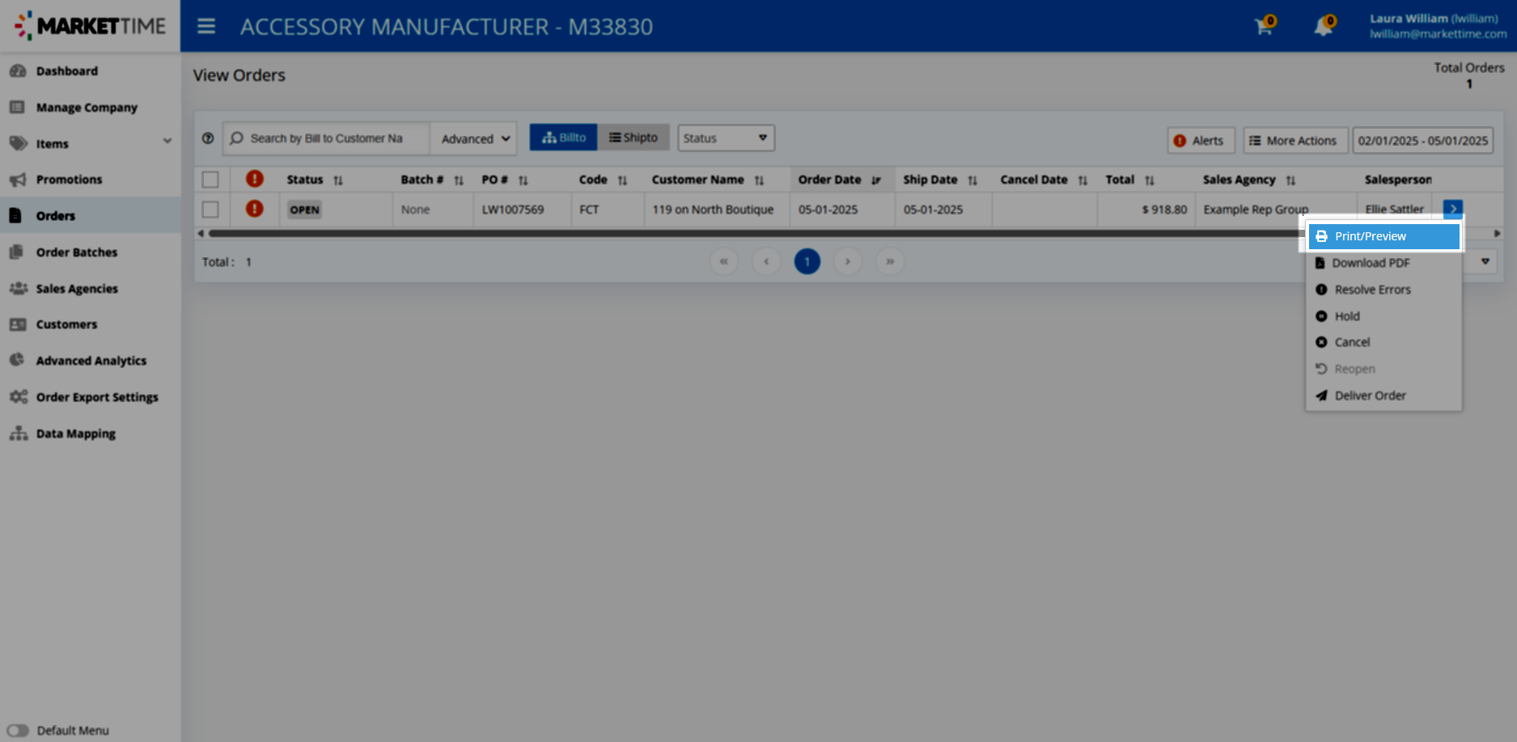Image resolution: width=1517 pixels, height=742 pixels.
Task: Open the rows-per-page dropdown arrow
Action: click(x=1485, y=261)
